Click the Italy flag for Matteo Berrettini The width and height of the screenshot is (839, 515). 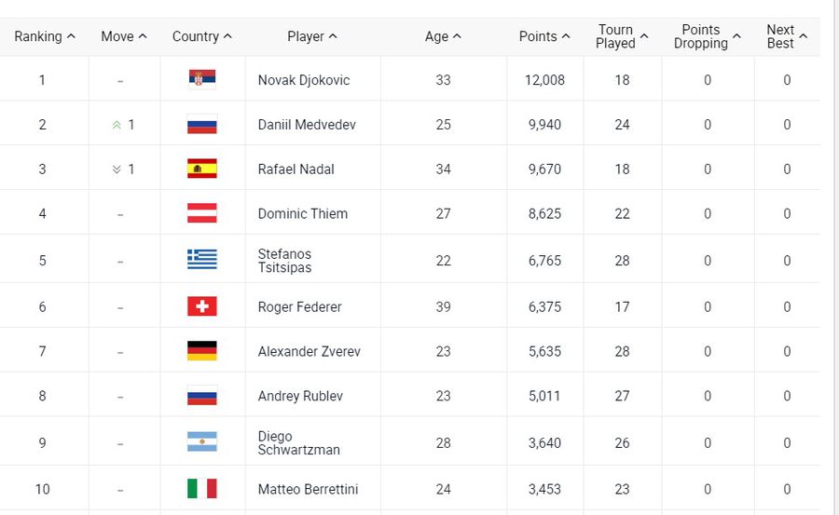tap(202, 488)
